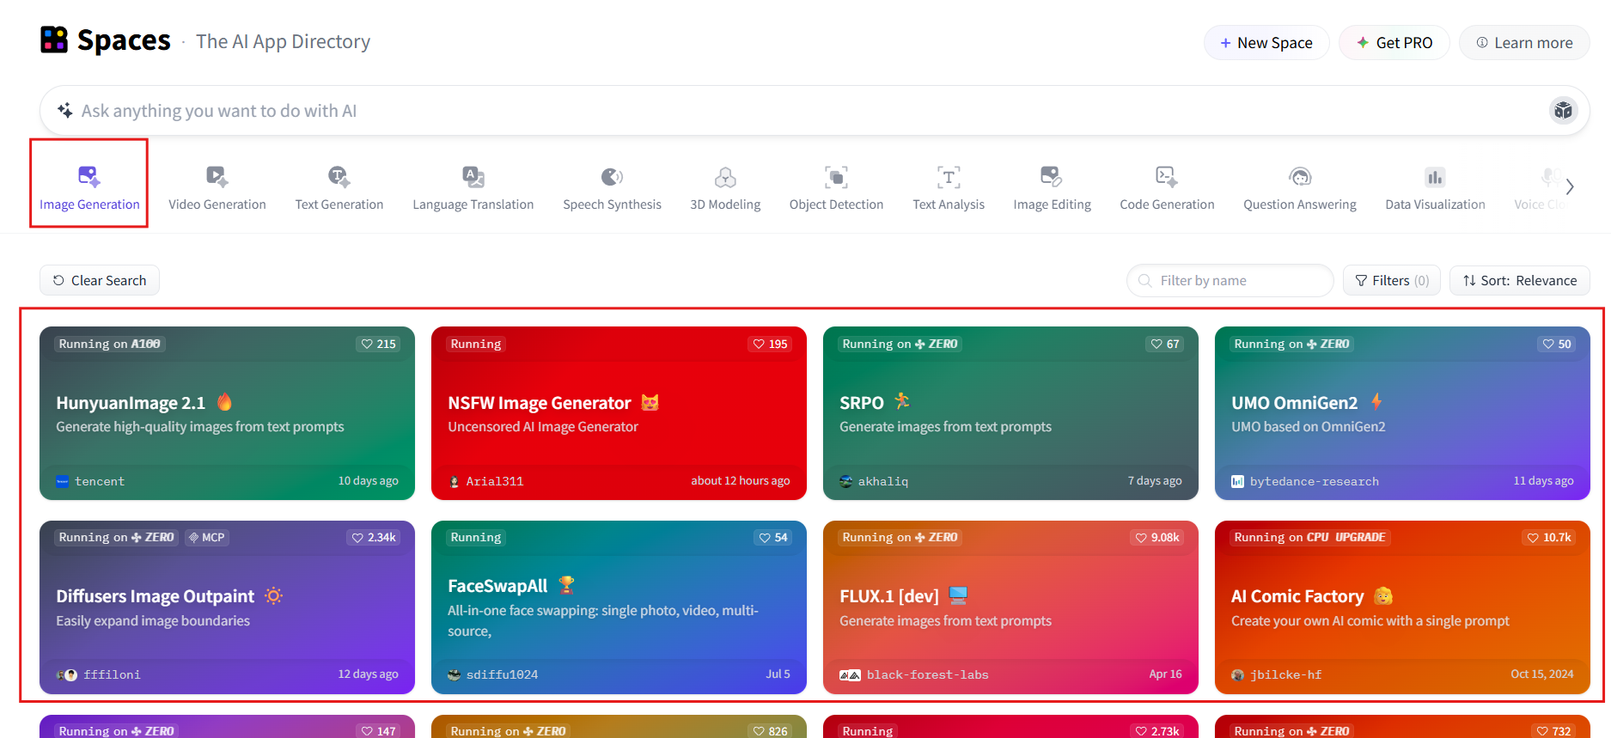1611x738 pixels.
Task: Visit the akhaliq author profile
Action: [x=874, y=481]
